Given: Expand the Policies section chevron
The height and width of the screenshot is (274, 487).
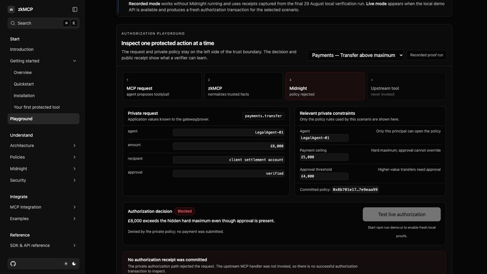Looking at the screenshot, I should point(74,157).
